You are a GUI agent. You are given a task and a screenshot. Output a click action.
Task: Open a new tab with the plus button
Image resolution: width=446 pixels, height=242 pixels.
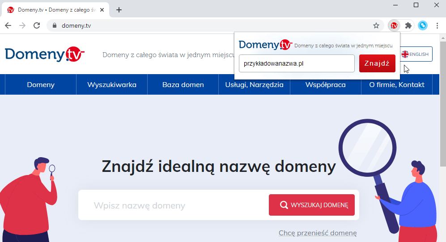coord(119,10)
